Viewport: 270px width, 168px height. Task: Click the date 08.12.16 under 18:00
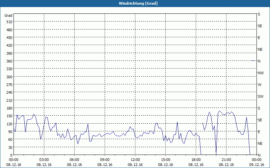point(196,165)
